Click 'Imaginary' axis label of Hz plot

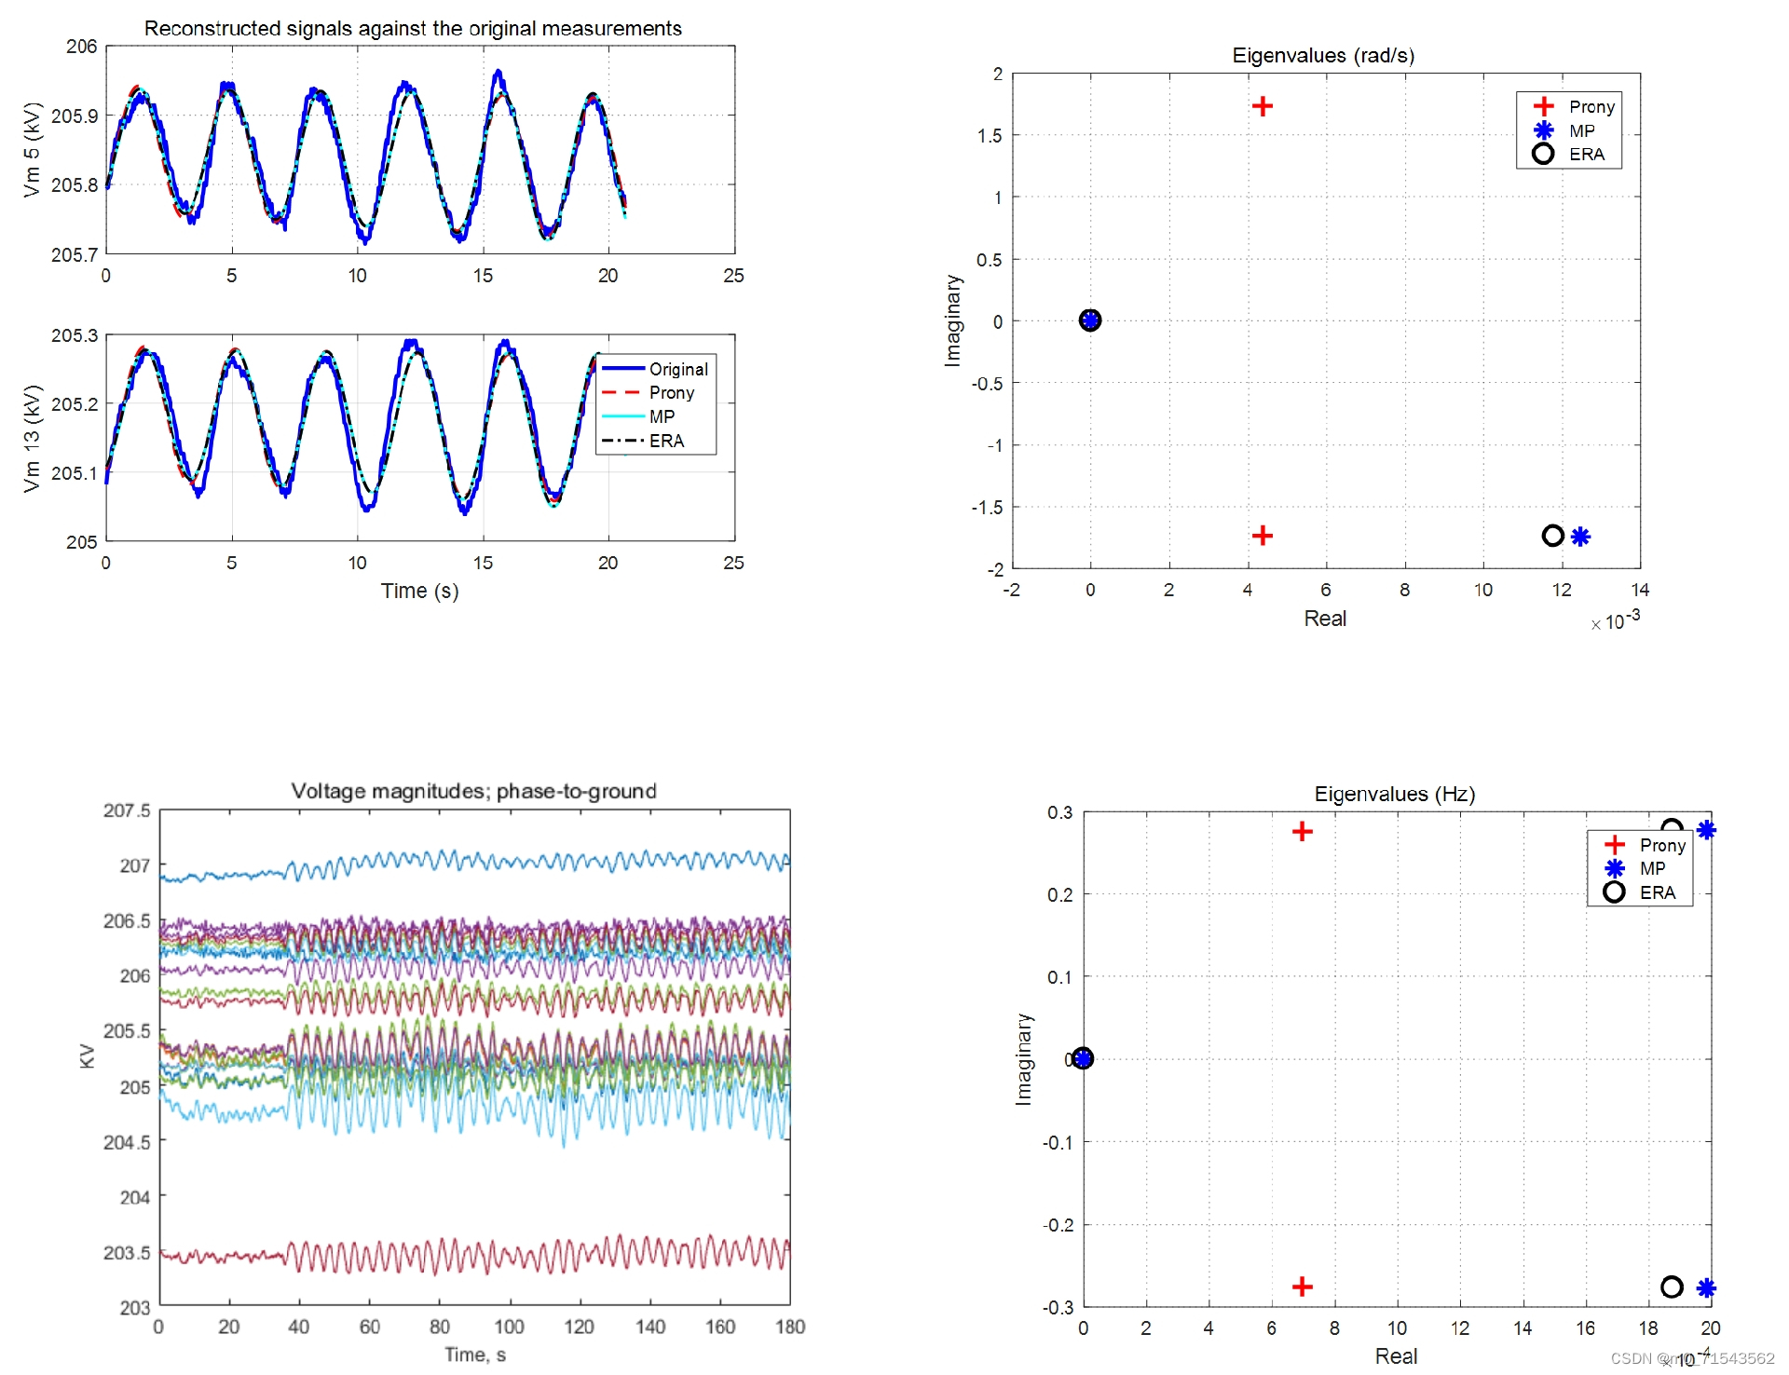pos(1024,1059)
